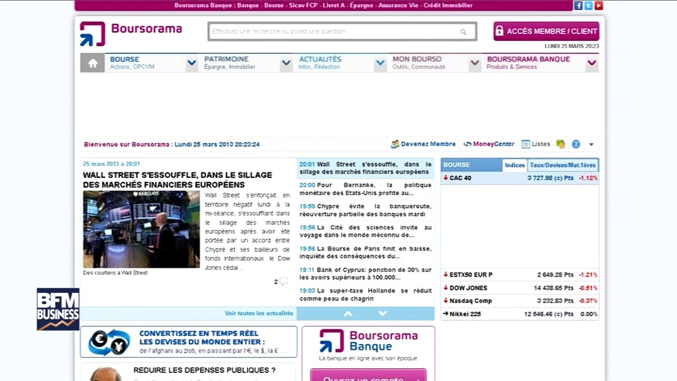This screenshot has width=677, height=381.
Task: Click the help question mark icon
Action: [x=576, y=144]
